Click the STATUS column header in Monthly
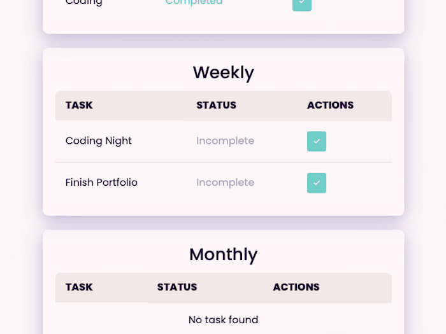This screenshot has height=334, width=446. pyautogui.click(x=177, y=287)
